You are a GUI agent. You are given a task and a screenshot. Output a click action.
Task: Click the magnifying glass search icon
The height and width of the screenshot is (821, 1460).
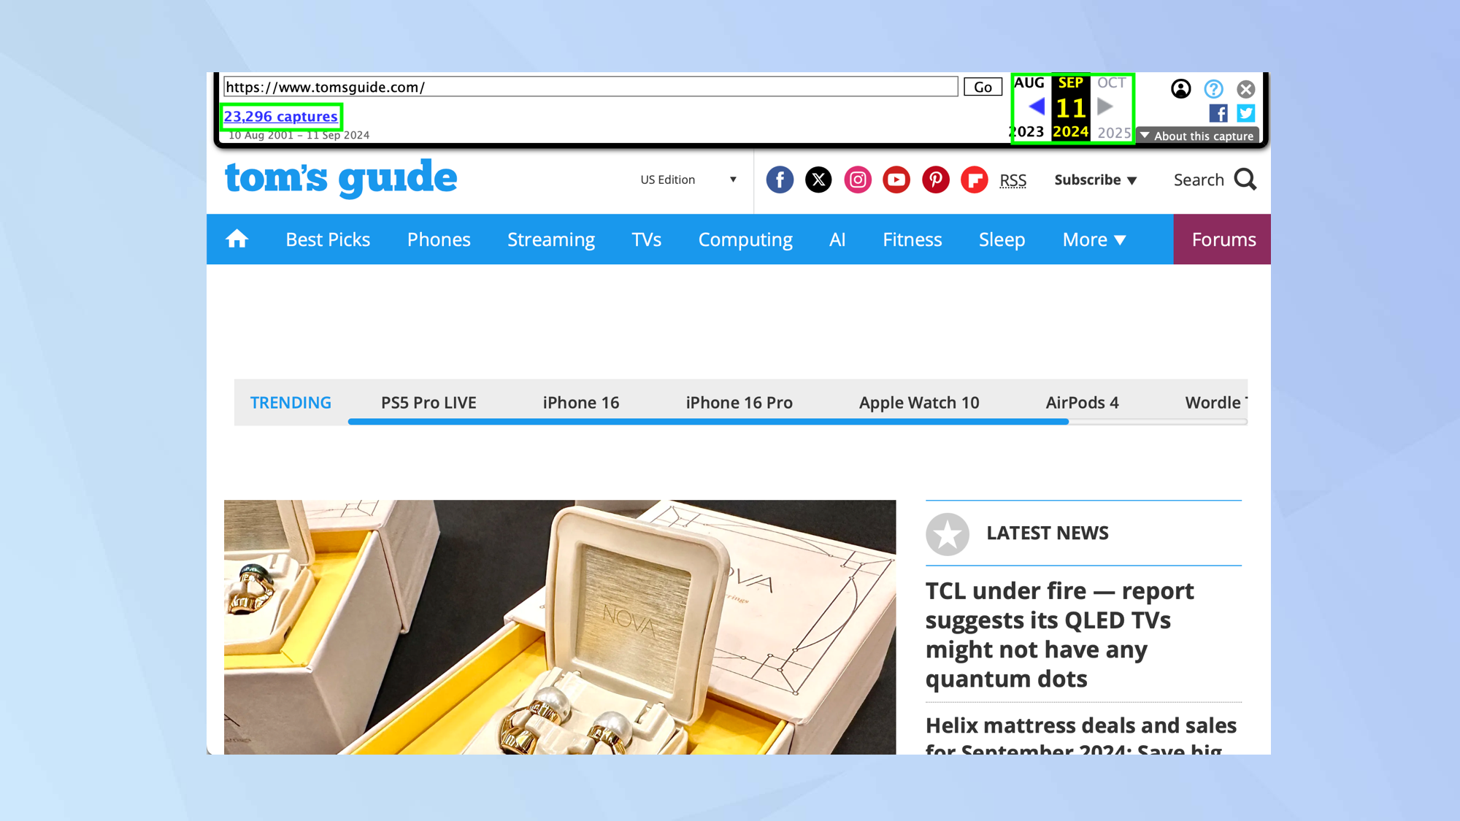tap(1245, 180)
